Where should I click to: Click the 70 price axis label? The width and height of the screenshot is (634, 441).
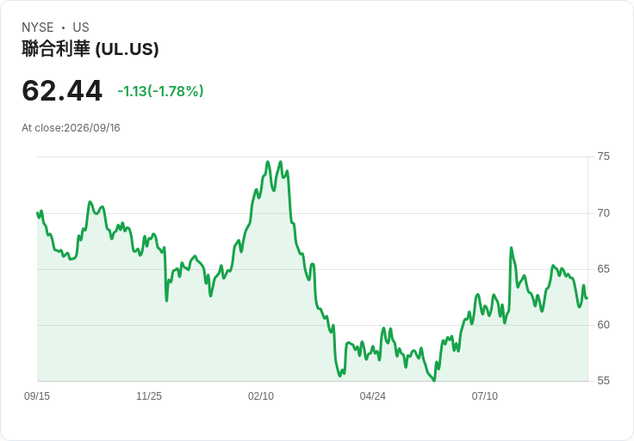click(x=603, y=213)
